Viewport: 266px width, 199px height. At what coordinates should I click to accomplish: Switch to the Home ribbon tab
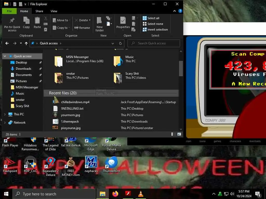[x=24, y=11]
